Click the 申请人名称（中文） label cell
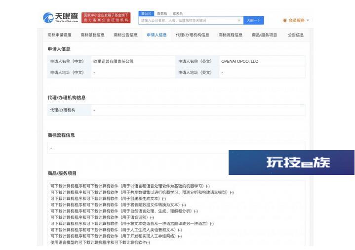Screen dimensions: 355x250 pos(70,61)
